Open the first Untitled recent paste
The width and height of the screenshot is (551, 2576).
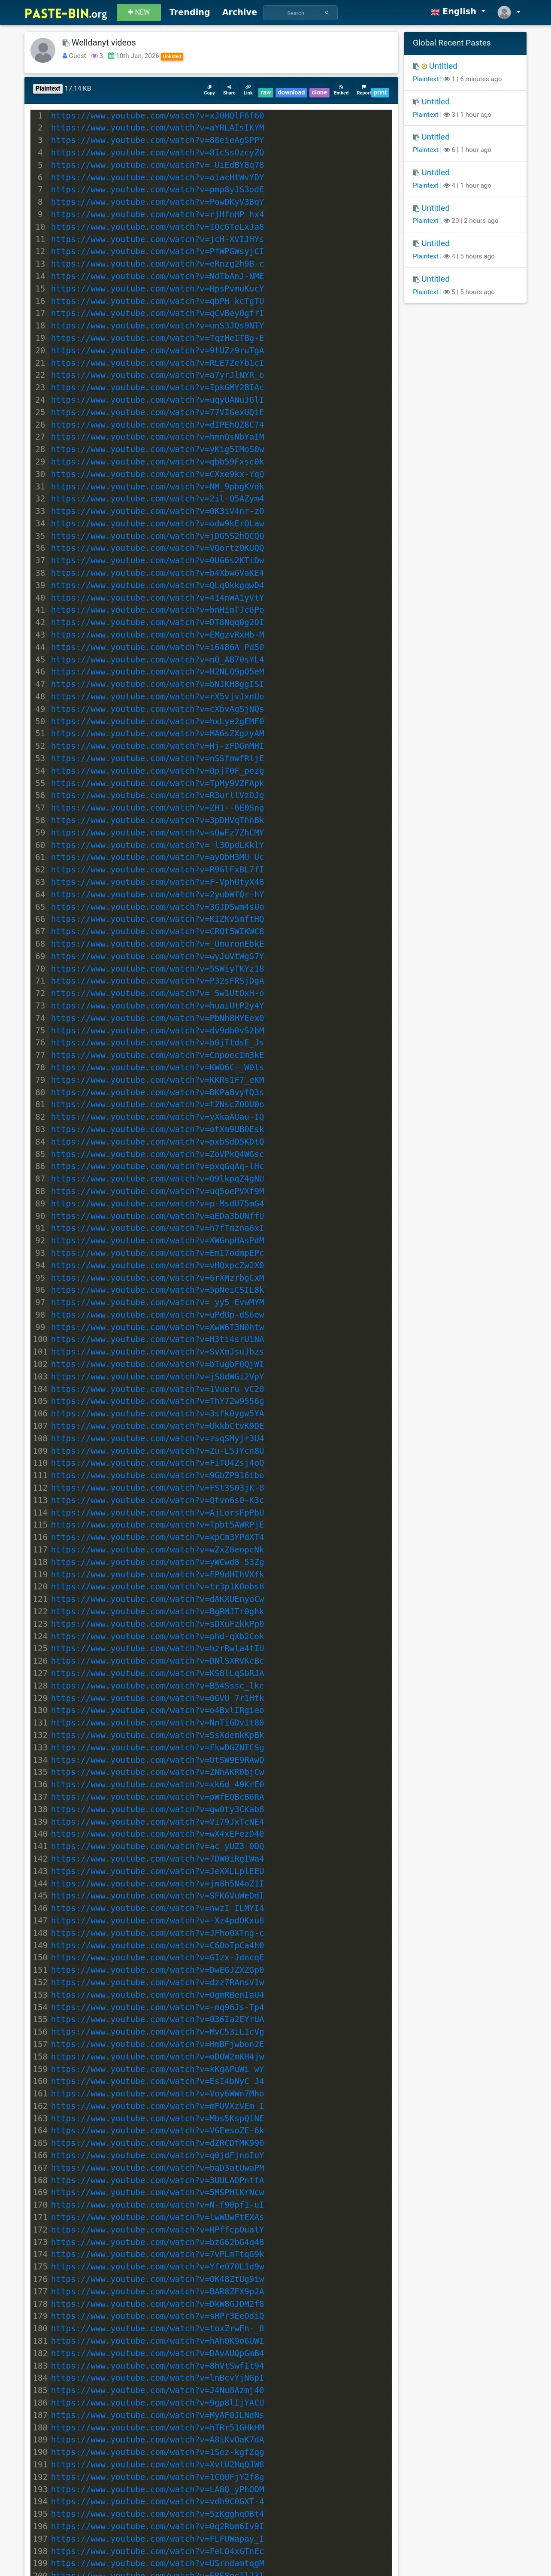click(443, 66)
